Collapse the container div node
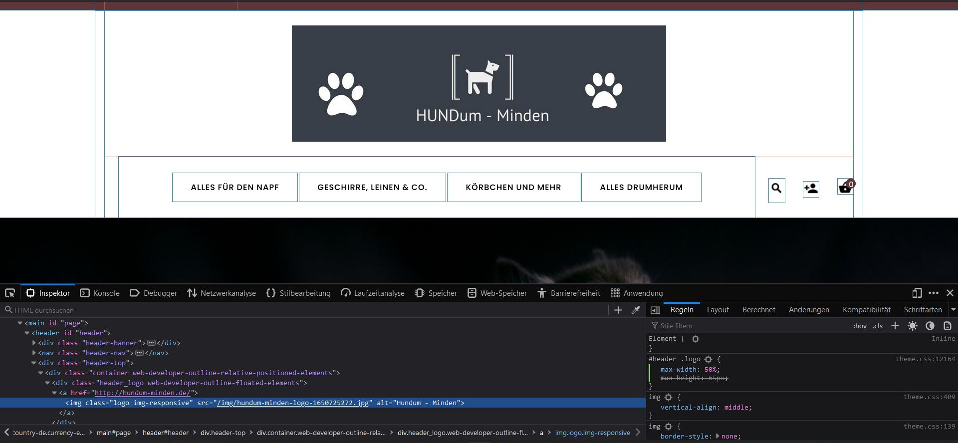Viewport: 958px width, 443px height. click(x=41, y=373)
